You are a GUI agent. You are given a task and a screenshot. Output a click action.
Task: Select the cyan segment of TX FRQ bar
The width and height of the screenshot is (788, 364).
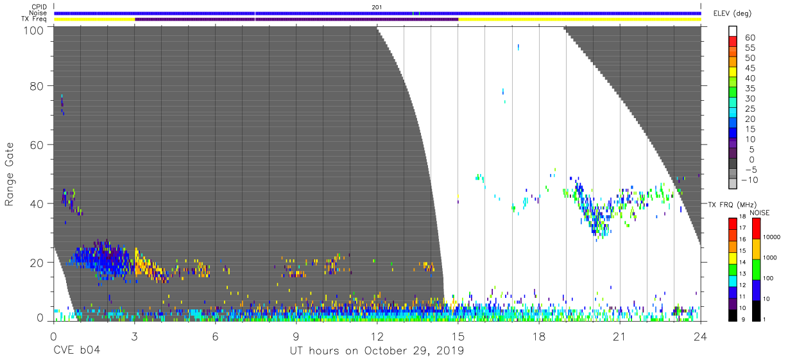(x=732, y=281)
